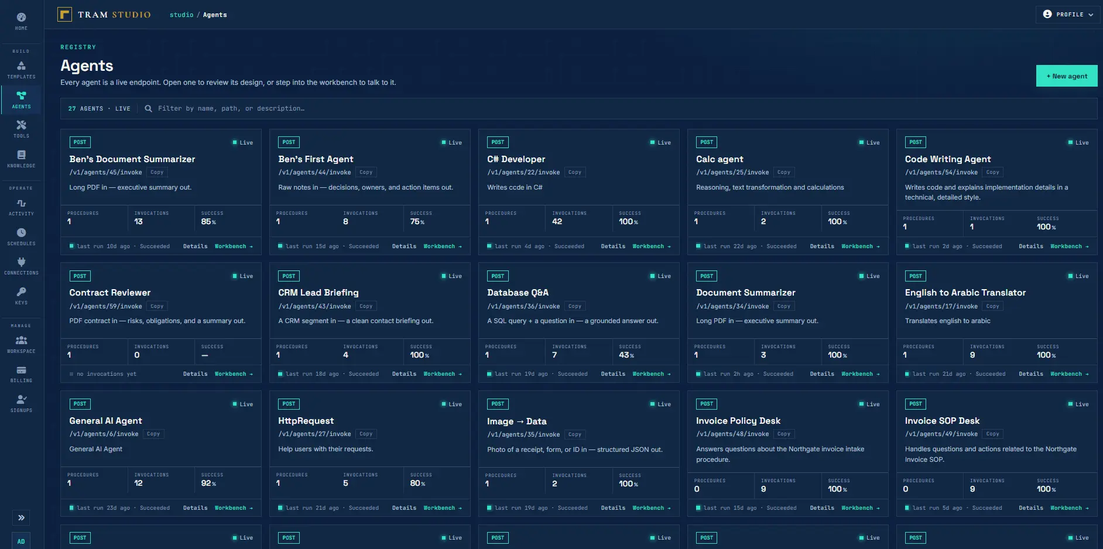The width and height of the screenshot is (1103, 549).
Task: Open Workbench for English to Arabic Translator
Action: click(x=1070, y=374)
